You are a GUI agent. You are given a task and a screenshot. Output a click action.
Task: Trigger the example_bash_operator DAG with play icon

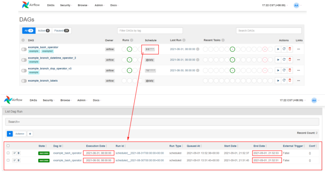pyautogui.click(x=278, y=49)
